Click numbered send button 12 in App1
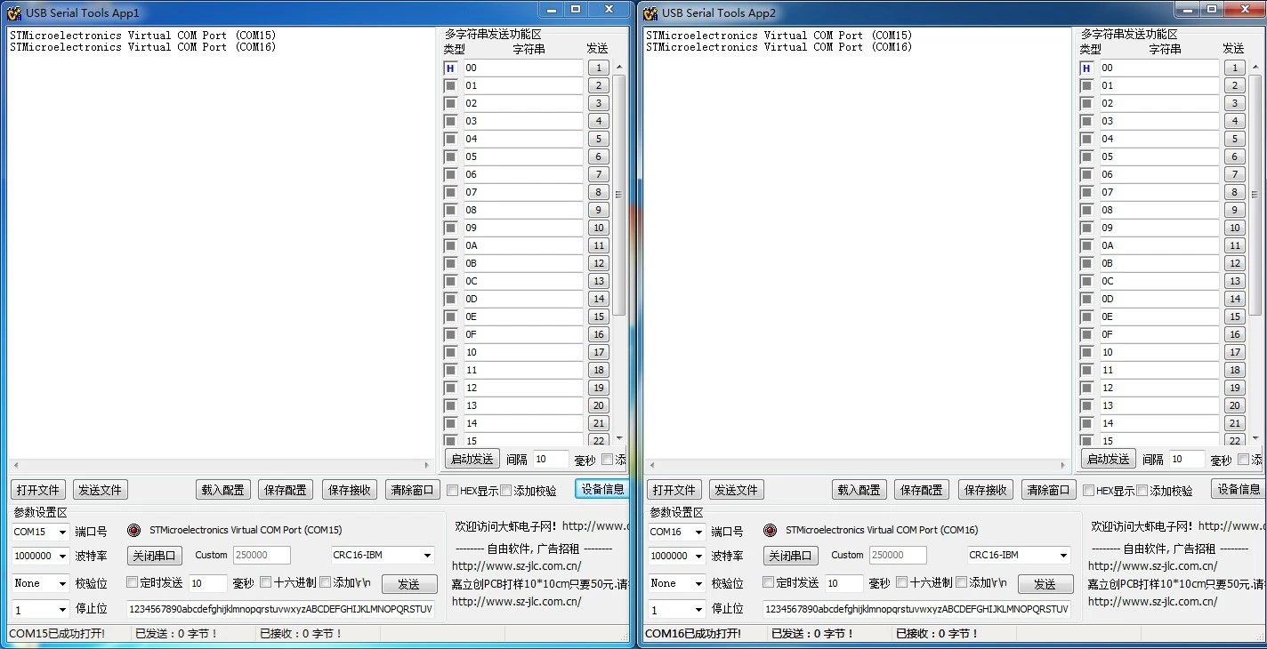Image resolution: width=1267 pixels, height=649 pixels. [x=599, y=263]
